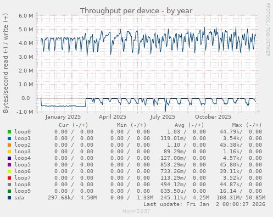Screen dimensions: 273x217
Task: Select the loop1 legend label
Action: tap(23, 138)
